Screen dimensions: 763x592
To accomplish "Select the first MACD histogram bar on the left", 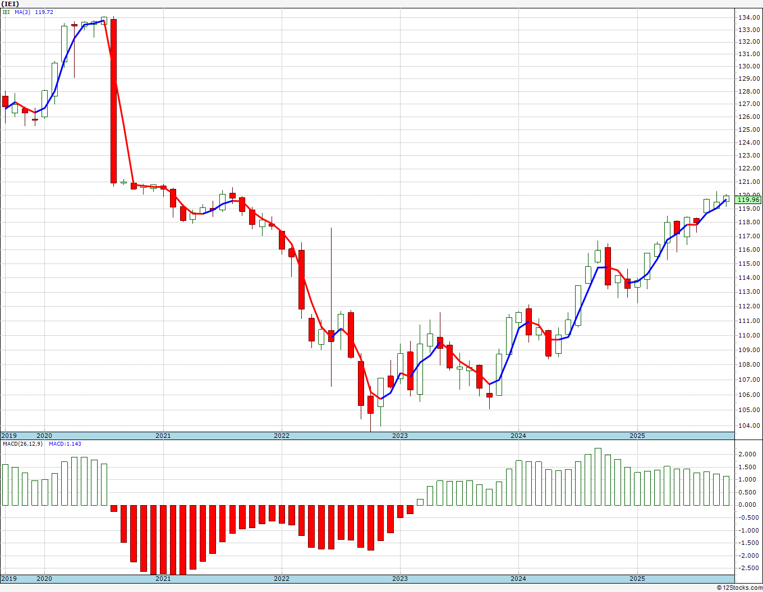I will (x=6, y=485).
